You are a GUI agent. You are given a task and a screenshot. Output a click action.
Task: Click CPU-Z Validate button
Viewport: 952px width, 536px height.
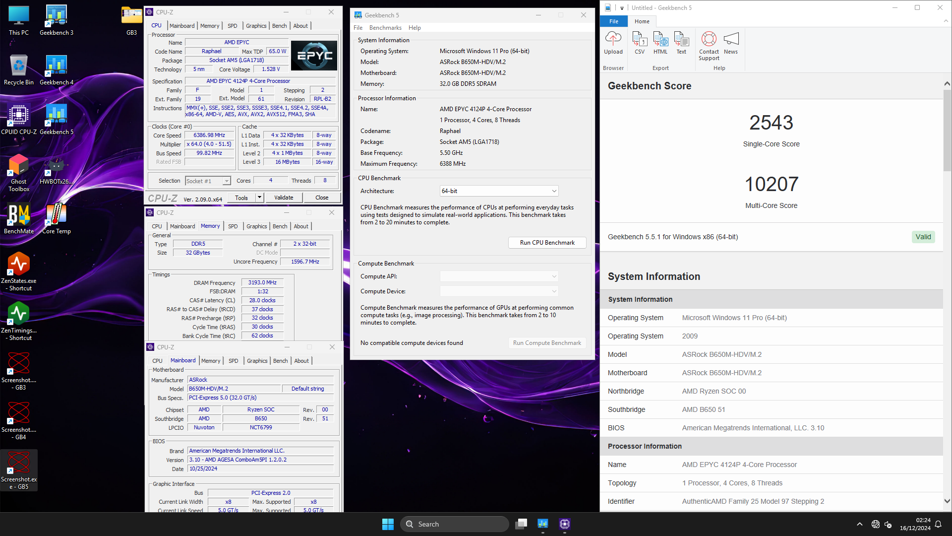[x=284, y=198]
